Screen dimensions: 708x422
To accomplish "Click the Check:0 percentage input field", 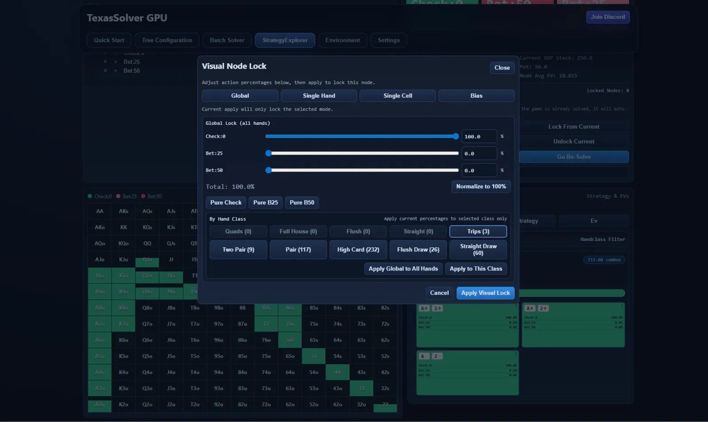I will pos(479,136).
